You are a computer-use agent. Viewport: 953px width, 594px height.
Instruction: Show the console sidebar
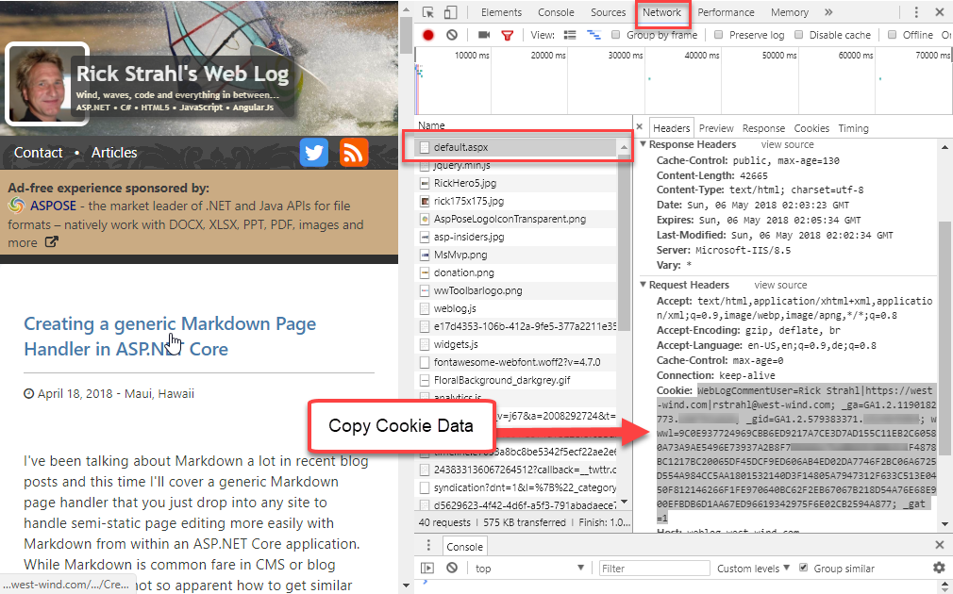pyautogui.click(x=427, y=568)
